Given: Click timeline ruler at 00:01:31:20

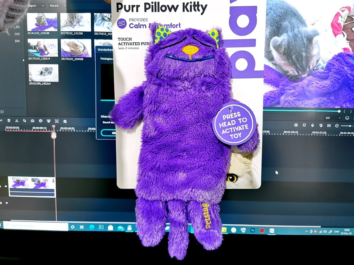Looking at the screenshot, I should pos(319,132).
